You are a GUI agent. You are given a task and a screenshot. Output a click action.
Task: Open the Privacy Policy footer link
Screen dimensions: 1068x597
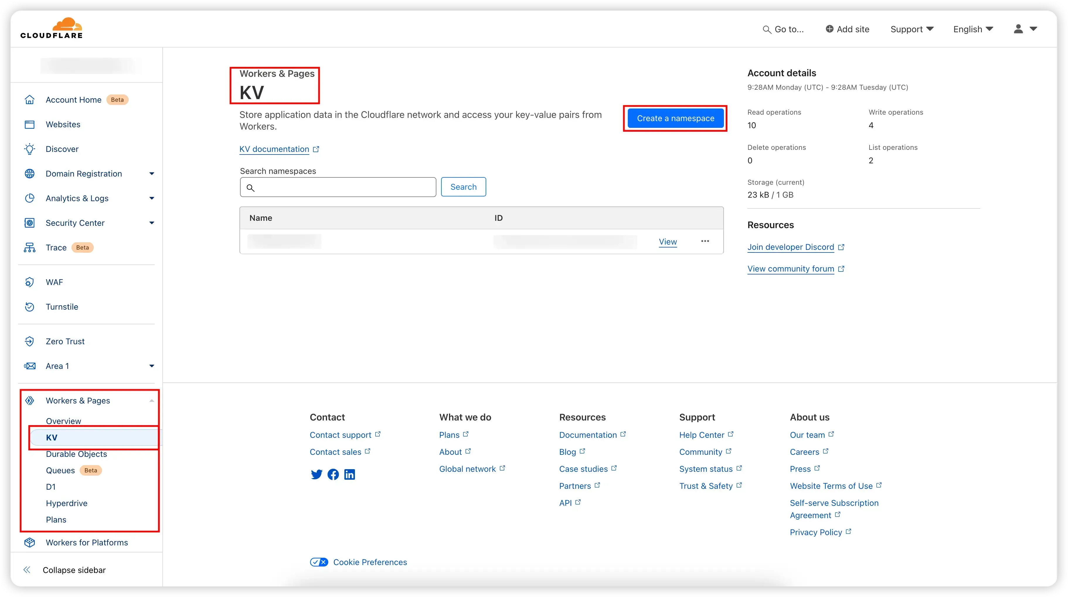click(x=816, y=532)
